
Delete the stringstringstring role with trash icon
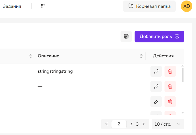click(x=170, y=71)
